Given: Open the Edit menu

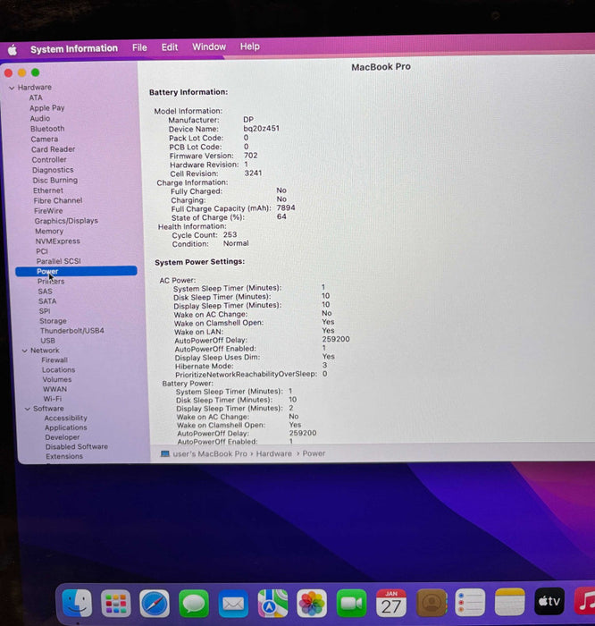Looking at the screenshot, I should point(170,47).
